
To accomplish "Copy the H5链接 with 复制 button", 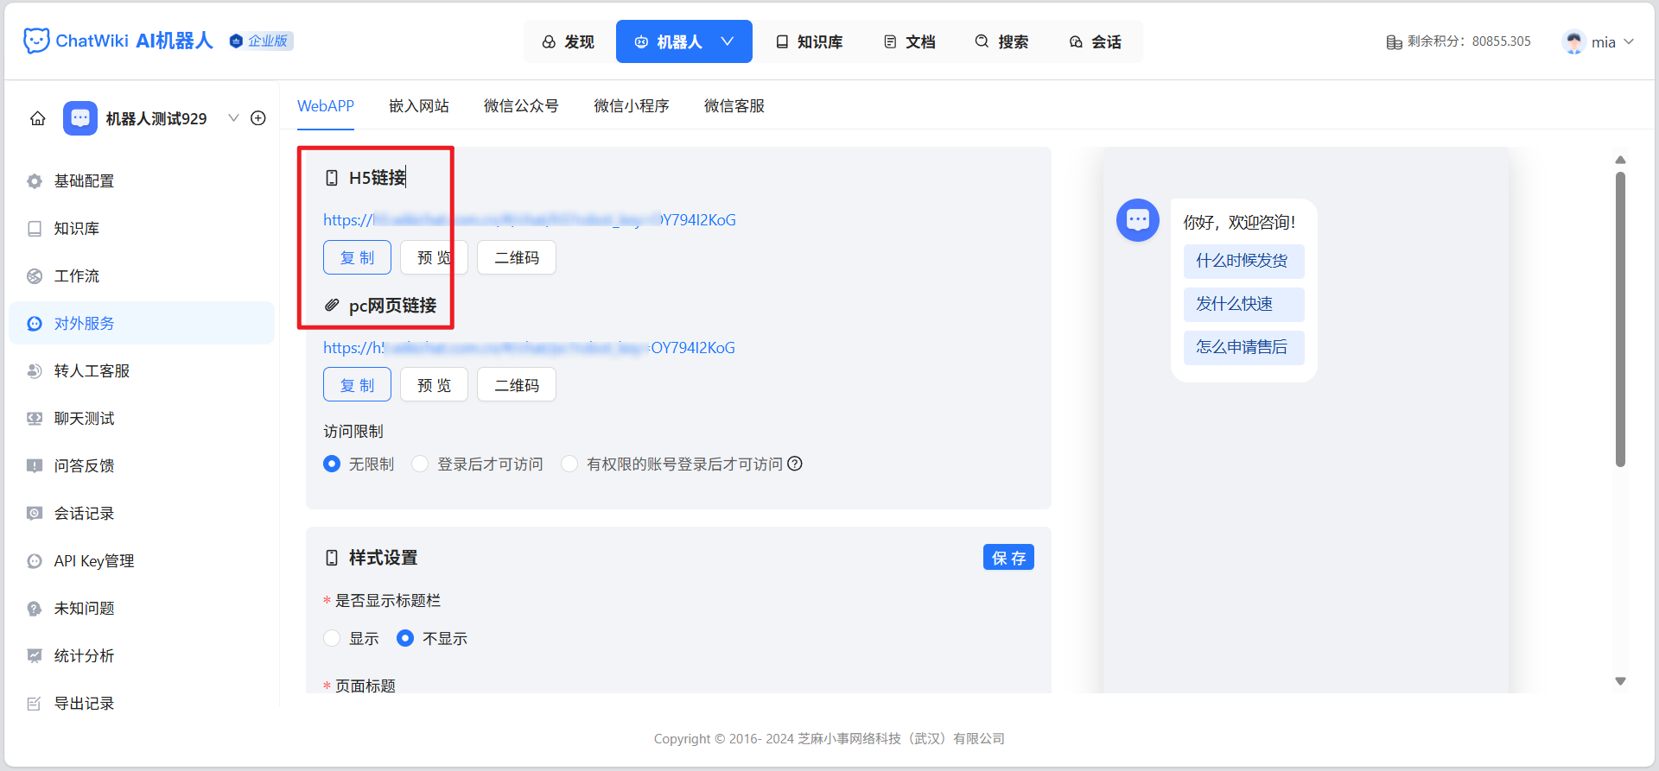I will [357, 257].
